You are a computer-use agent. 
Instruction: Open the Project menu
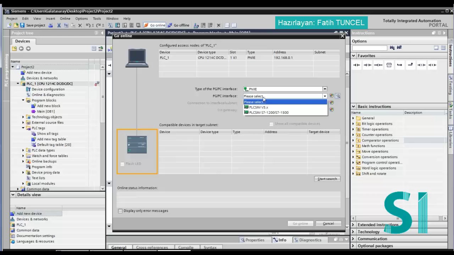[x=12, y=18]
